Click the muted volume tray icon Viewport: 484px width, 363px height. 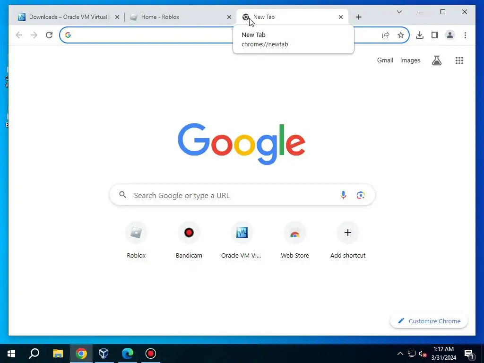pos(423,354)
